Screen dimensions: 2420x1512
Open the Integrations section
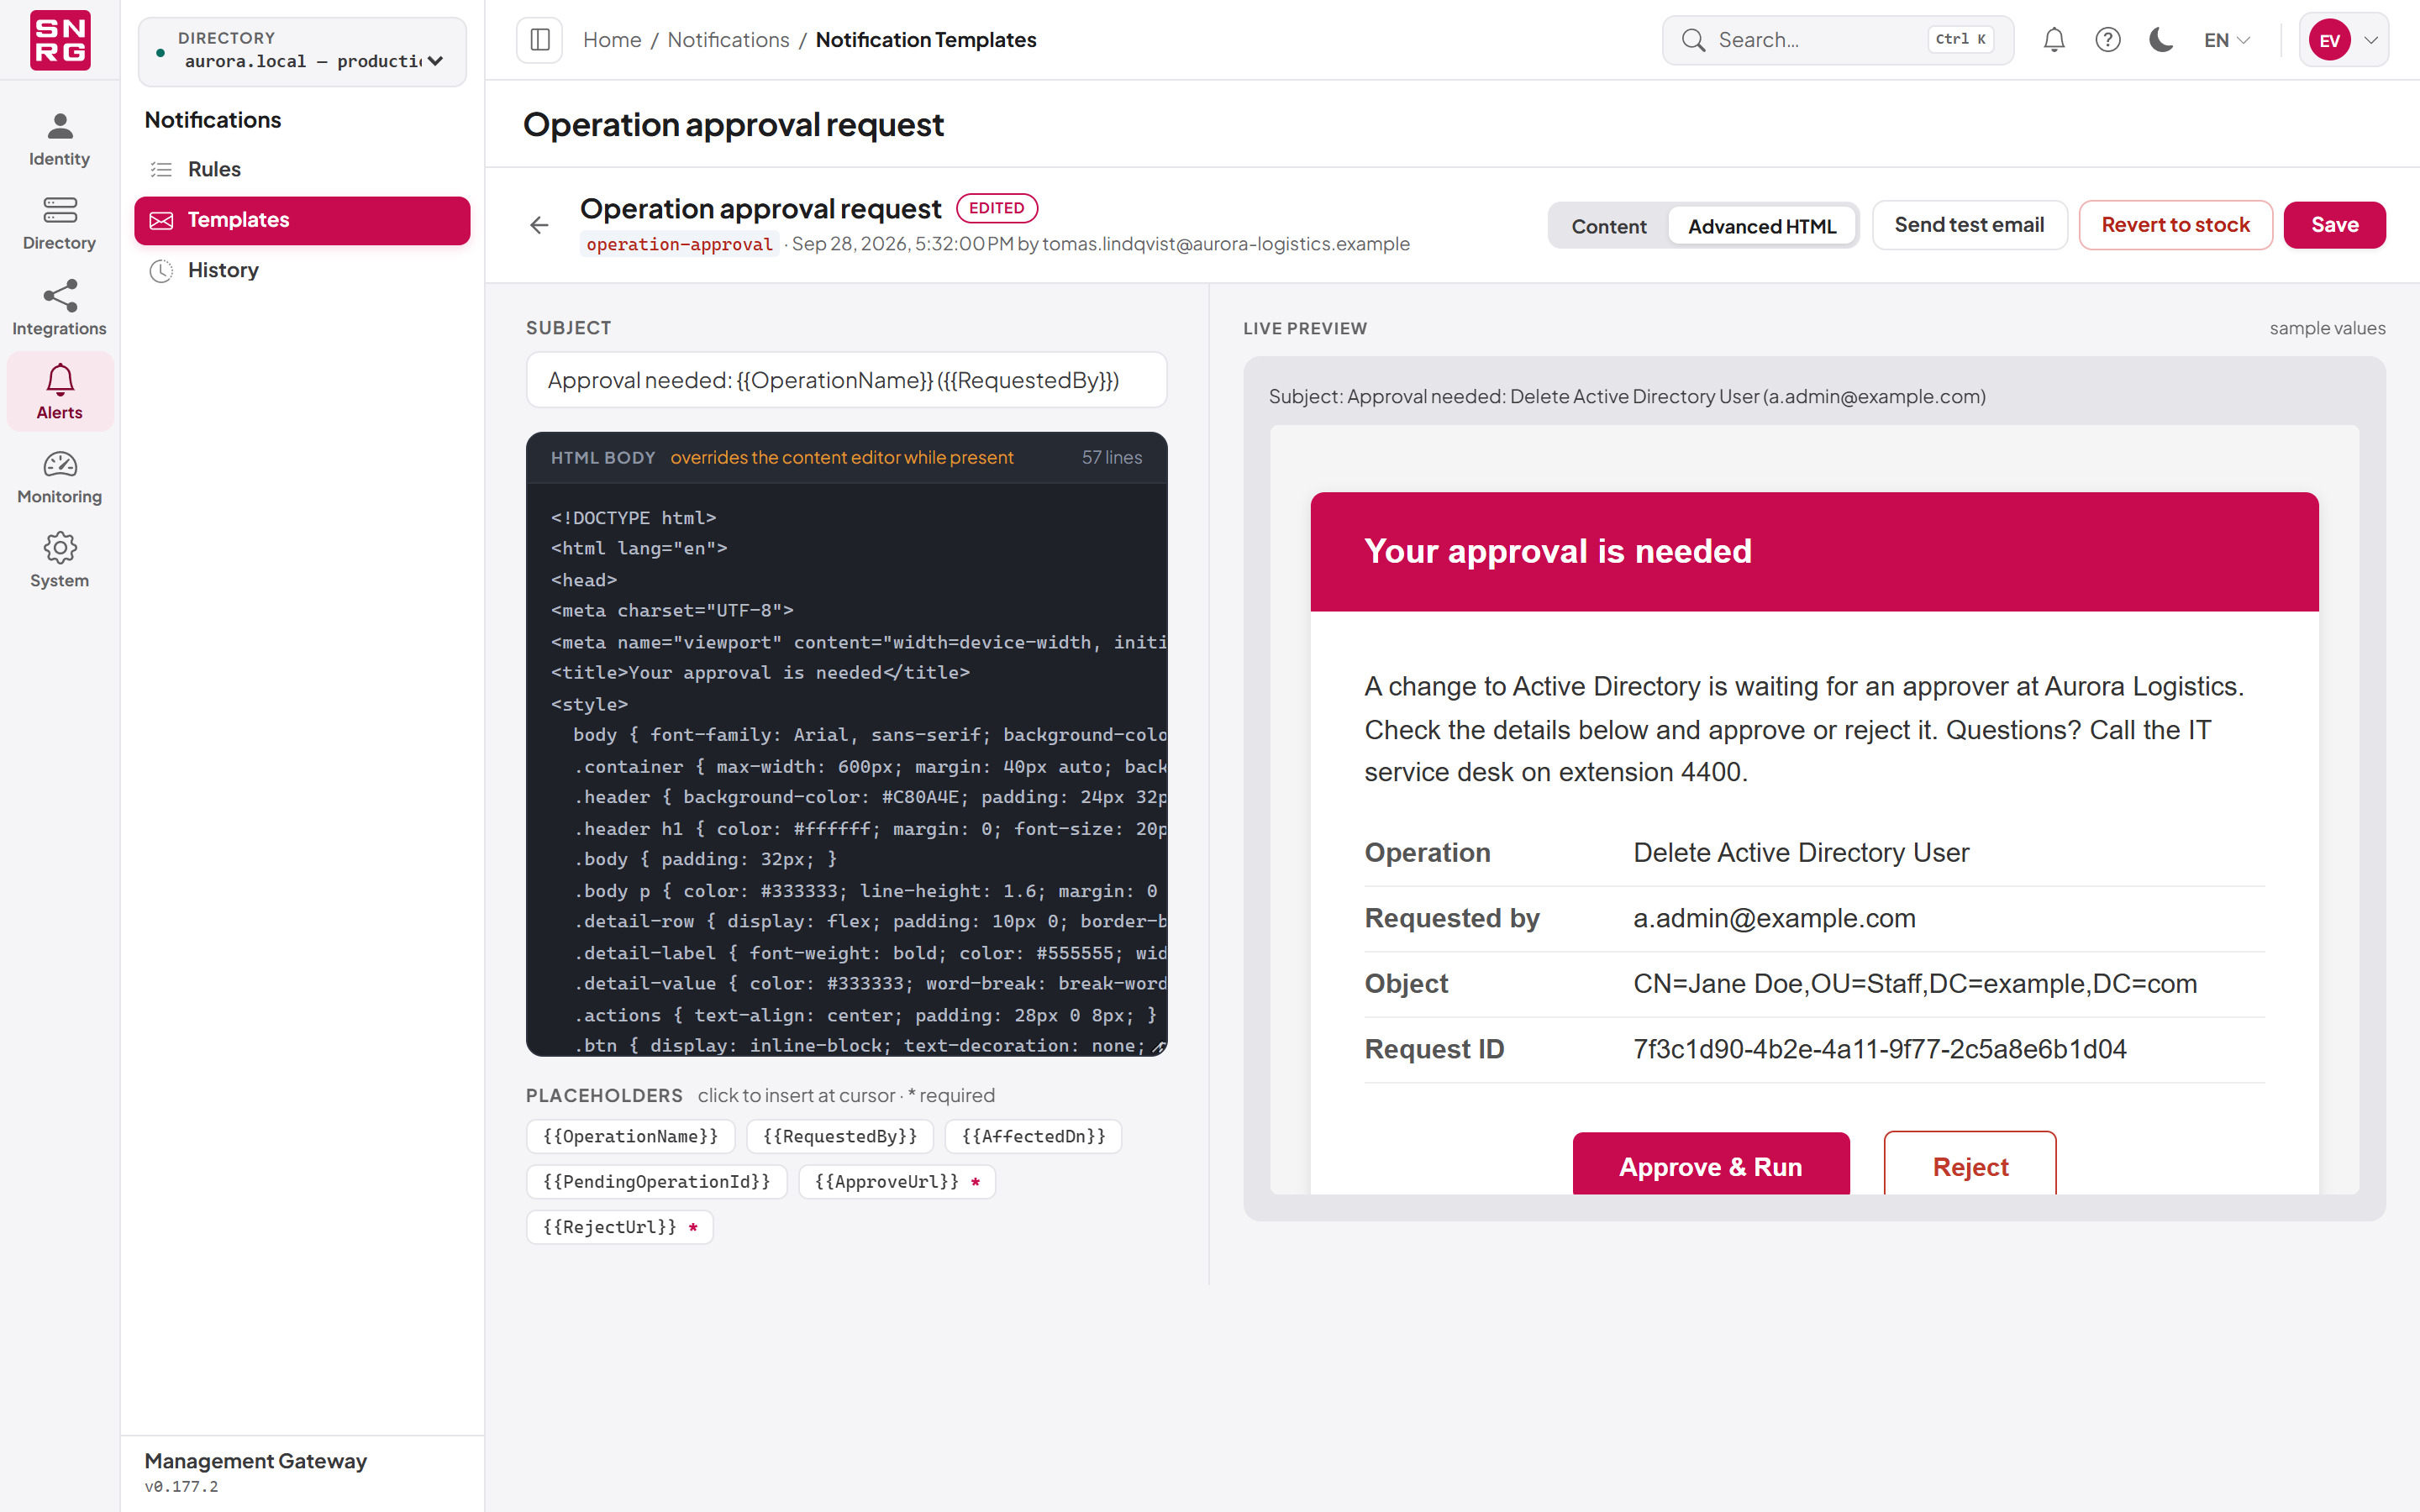pyautogui.click(x=60, y=309)
